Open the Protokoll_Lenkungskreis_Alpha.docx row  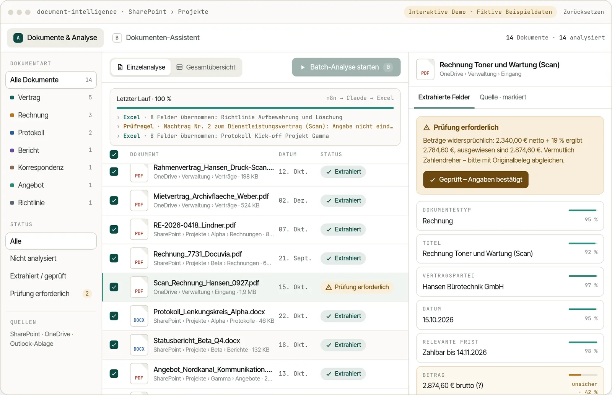(255, 316)
